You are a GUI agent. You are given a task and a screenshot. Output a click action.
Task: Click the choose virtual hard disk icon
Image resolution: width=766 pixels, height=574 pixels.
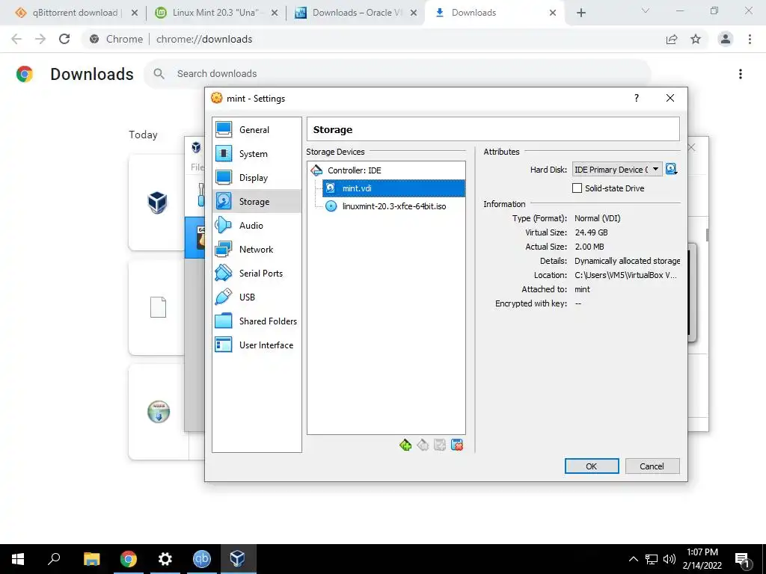coord(672,170)
